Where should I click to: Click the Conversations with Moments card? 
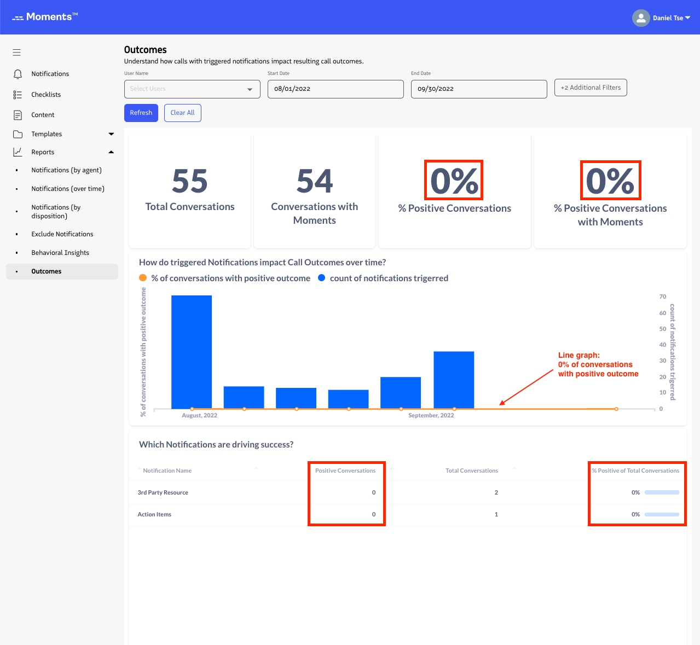(315, 190)
